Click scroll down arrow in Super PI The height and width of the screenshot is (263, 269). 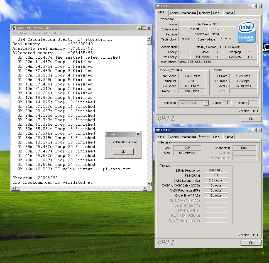click(150, 184)
